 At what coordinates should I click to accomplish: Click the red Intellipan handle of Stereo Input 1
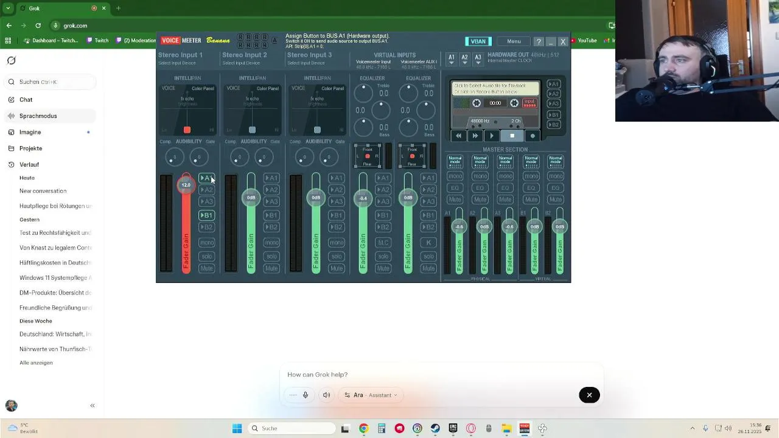pos(187,130)
